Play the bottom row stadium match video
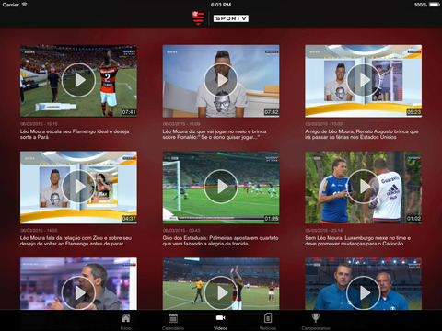442x331 pixels. 221,292
